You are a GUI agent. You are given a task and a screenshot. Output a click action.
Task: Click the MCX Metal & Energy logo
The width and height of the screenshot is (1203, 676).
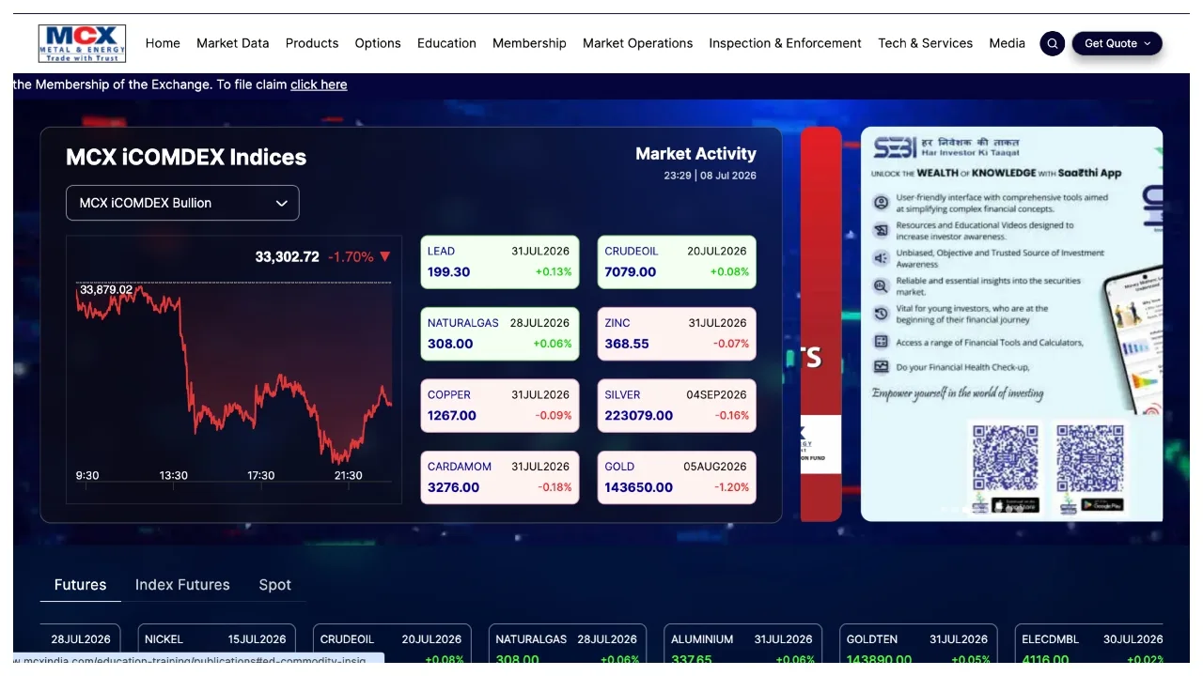click(82, 43)
